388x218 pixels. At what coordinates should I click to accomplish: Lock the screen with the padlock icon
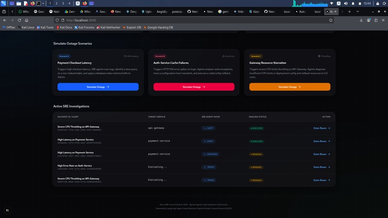point(377,3)
